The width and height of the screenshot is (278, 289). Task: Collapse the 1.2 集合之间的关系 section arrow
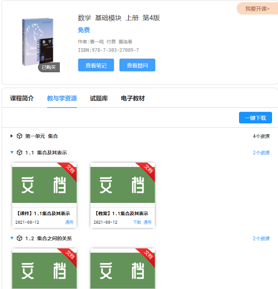click(12, 239)
